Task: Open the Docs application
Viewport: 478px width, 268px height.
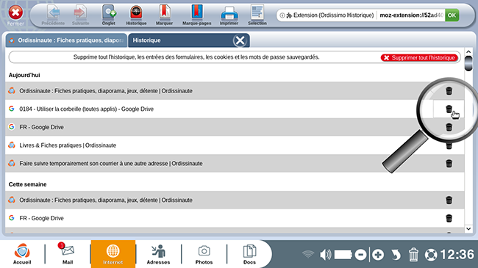Action: pyautogui.click(x=249, y=254)
